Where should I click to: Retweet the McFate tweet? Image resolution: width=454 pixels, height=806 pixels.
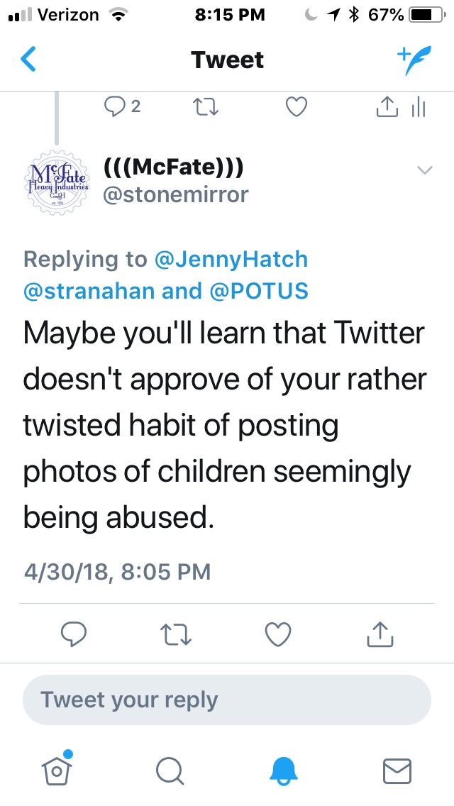coord(175,634)
